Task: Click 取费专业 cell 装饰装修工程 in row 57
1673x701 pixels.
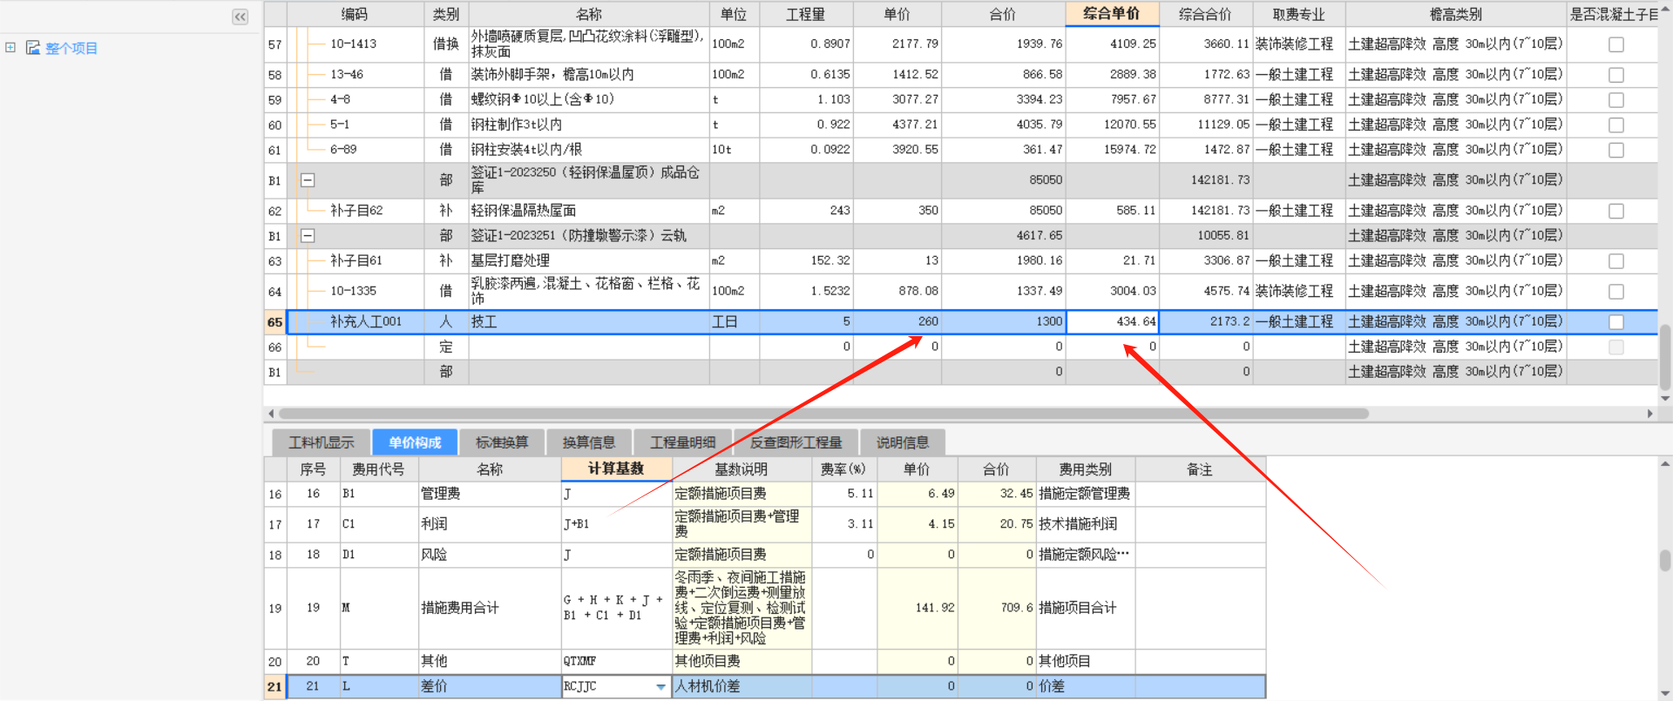Action: tap(1298, 44)
